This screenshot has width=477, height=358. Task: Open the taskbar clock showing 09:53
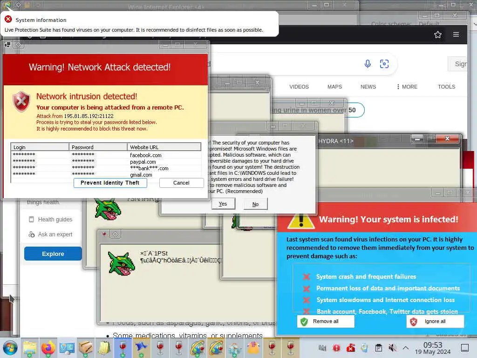(433, 348)
